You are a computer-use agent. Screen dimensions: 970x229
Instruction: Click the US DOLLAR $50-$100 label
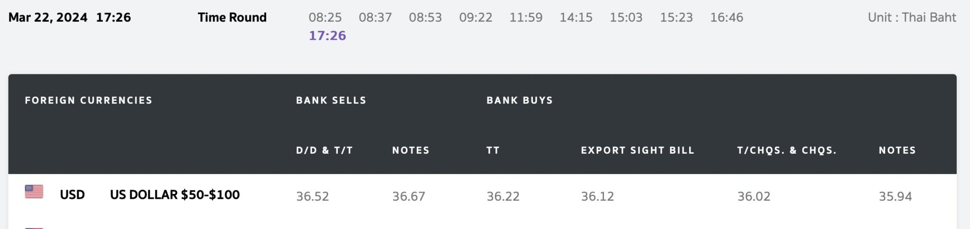click(175, 195)
